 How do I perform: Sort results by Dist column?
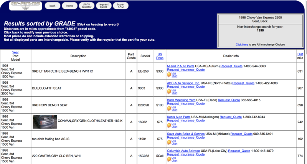point(300,54)
